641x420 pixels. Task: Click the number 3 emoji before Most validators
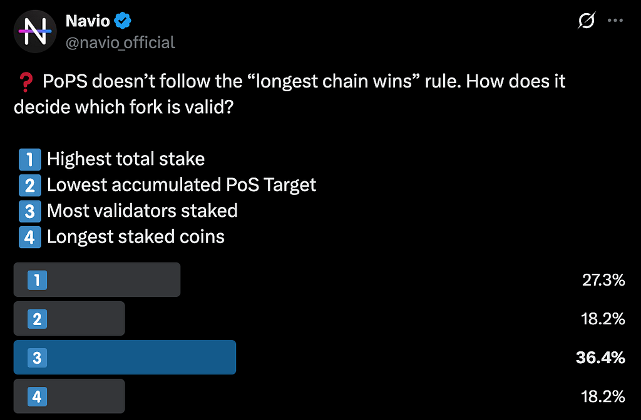coord(30,211)
